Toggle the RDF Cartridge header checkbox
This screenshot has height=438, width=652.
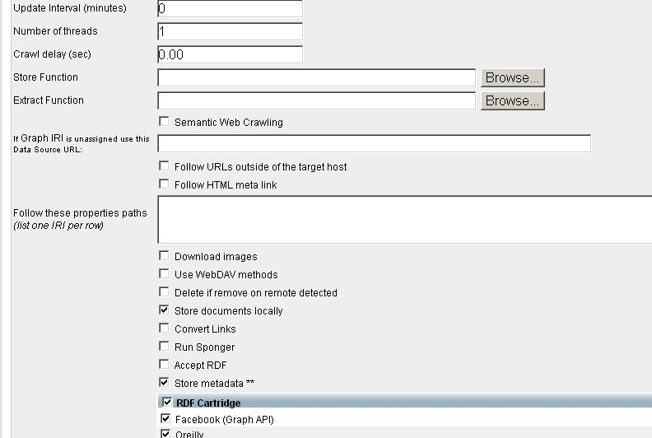pos(167,403)
